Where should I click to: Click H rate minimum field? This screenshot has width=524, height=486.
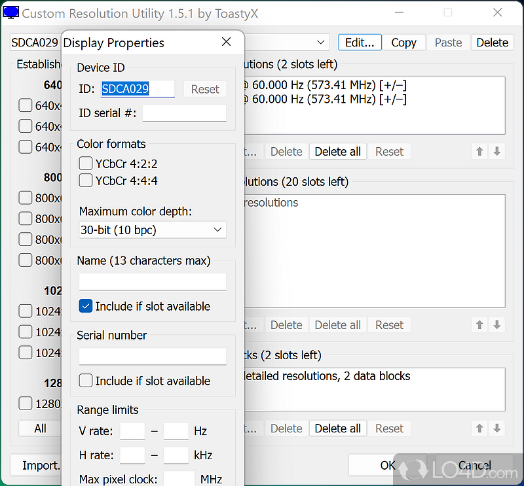pos(132,455)
